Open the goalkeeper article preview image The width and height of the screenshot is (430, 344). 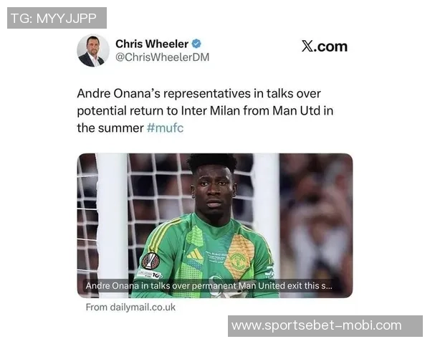[215, 226]
